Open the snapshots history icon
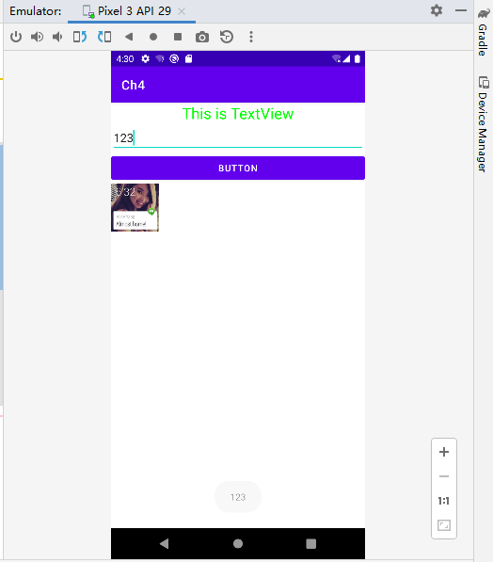The height and width of the screenshot is (562, 493). coord(227,37)
